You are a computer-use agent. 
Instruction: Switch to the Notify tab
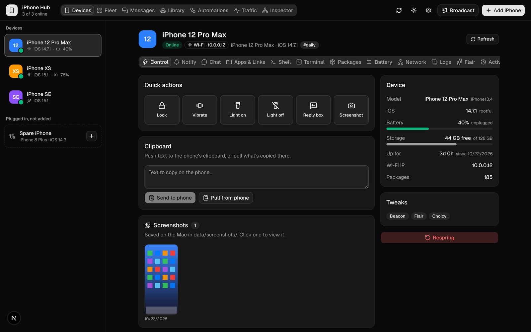pyautogui.click(x=185, y=62)
